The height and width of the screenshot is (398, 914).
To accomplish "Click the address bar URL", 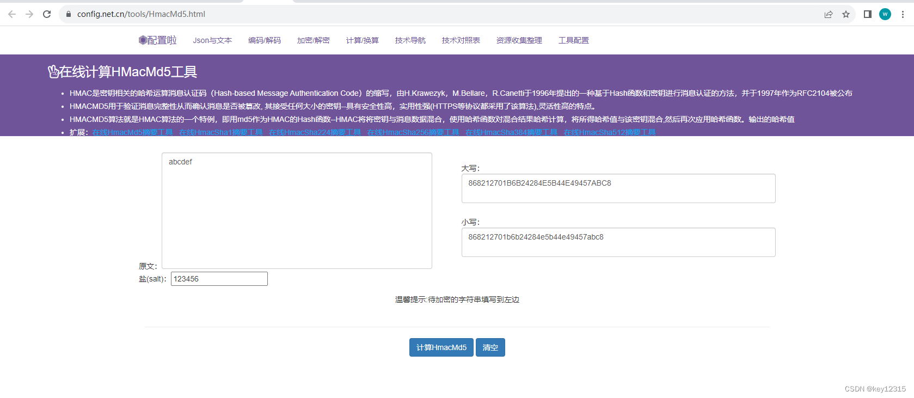I will 141,14.
